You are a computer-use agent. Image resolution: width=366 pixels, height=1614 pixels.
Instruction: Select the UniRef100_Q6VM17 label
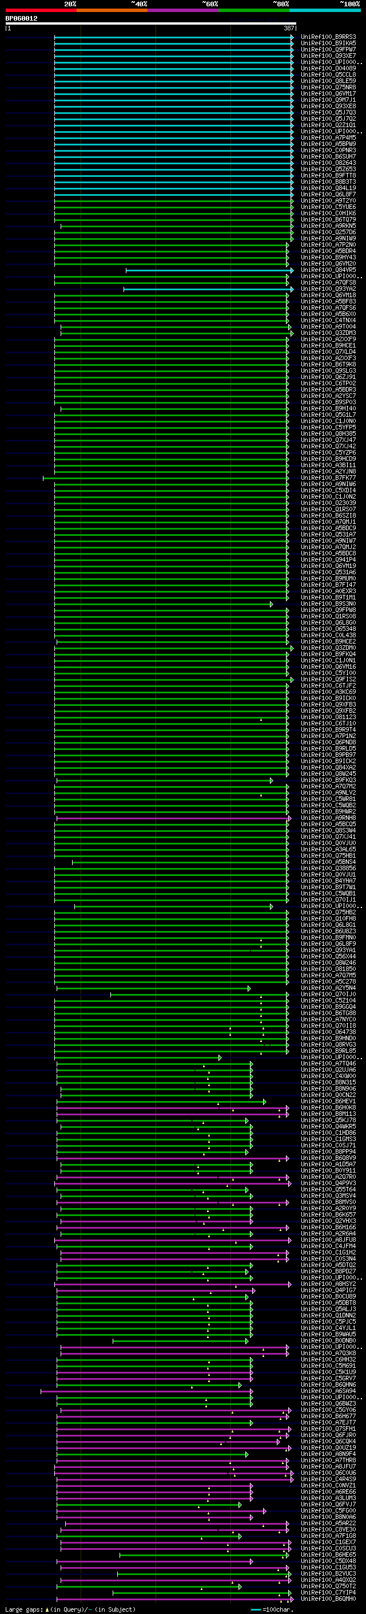click(328, 93)
